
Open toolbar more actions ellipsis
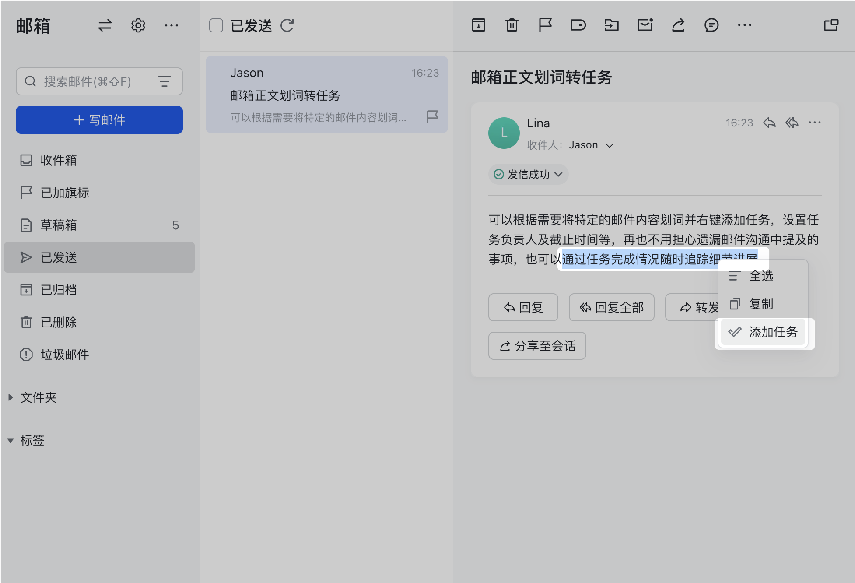click(745, 25)
